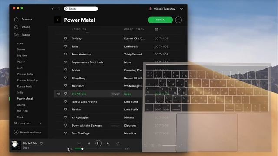Click the track name Toxicity
This screenshot has width=278, height=156.
[76, 39]
